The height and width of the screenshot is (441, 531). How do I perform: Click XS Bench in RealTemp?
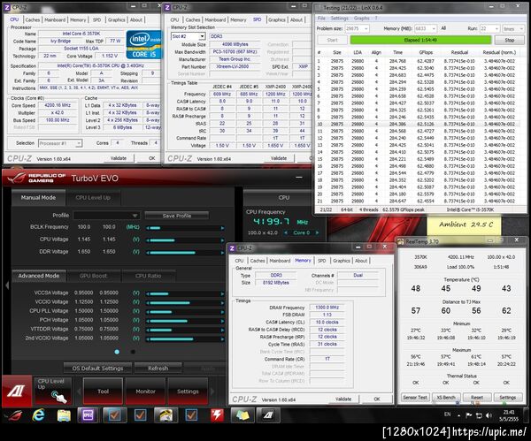[446, 398]
